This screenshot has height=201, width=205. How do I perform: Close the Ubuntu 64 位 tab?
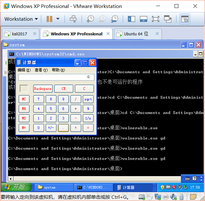157,34
